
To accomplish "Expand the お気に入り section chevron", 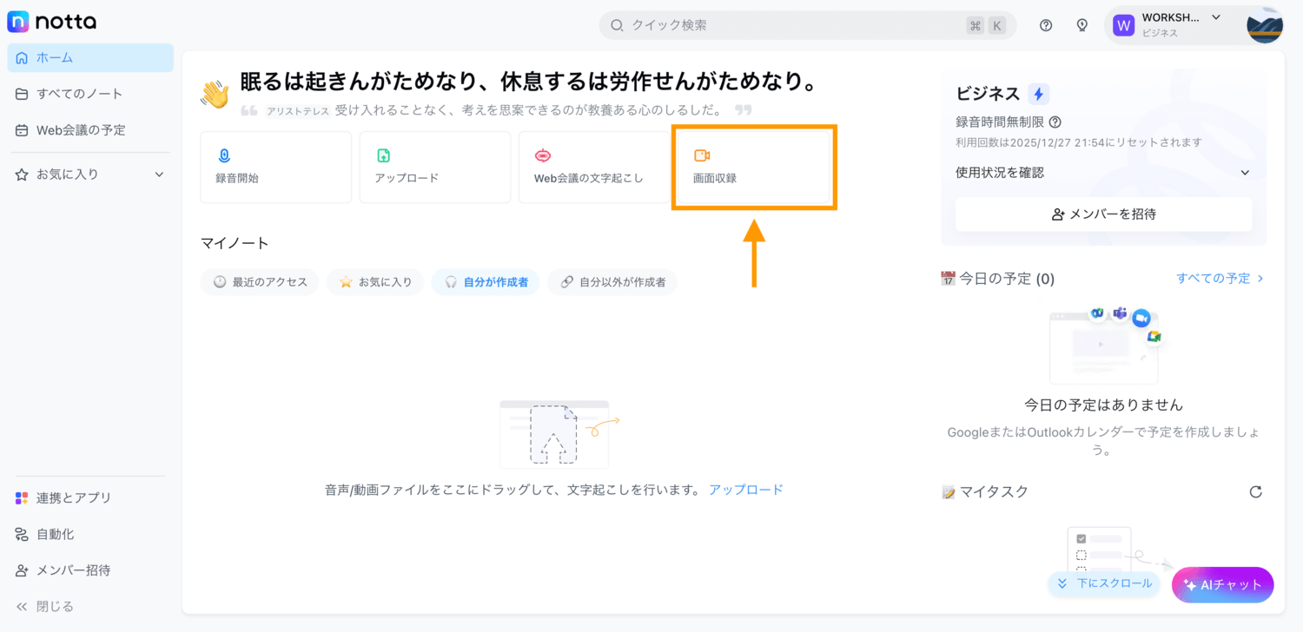I will [159, 174].
